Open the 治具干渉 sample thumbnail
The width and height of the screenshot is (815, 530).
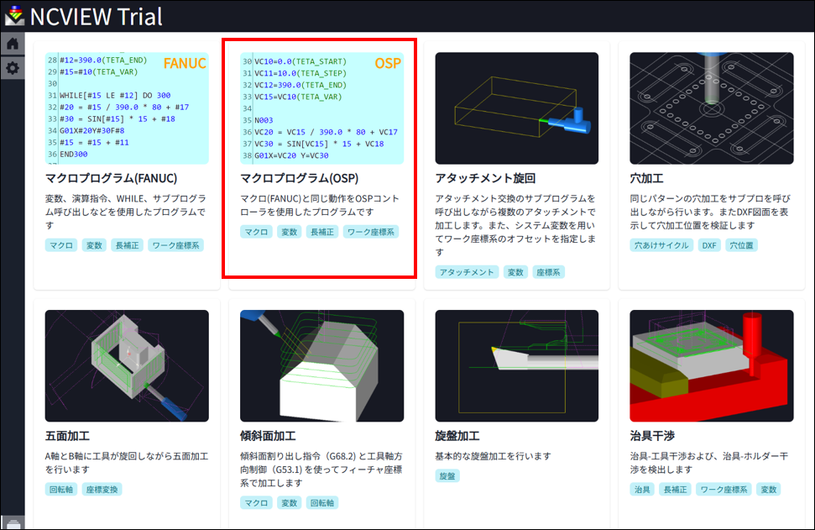[x=711, y=366]
